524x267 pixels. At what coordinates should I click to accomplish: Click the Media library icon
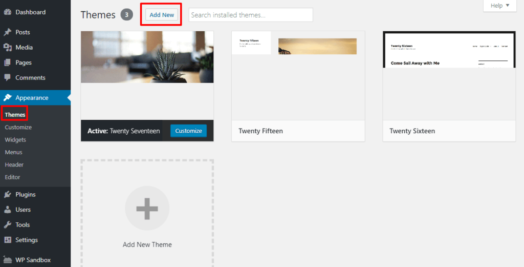tap(7, 47)
